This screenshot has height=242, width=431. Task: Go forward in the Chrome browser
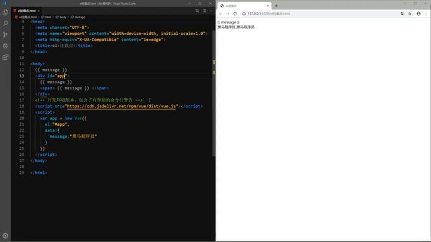(x=228, y=13)
